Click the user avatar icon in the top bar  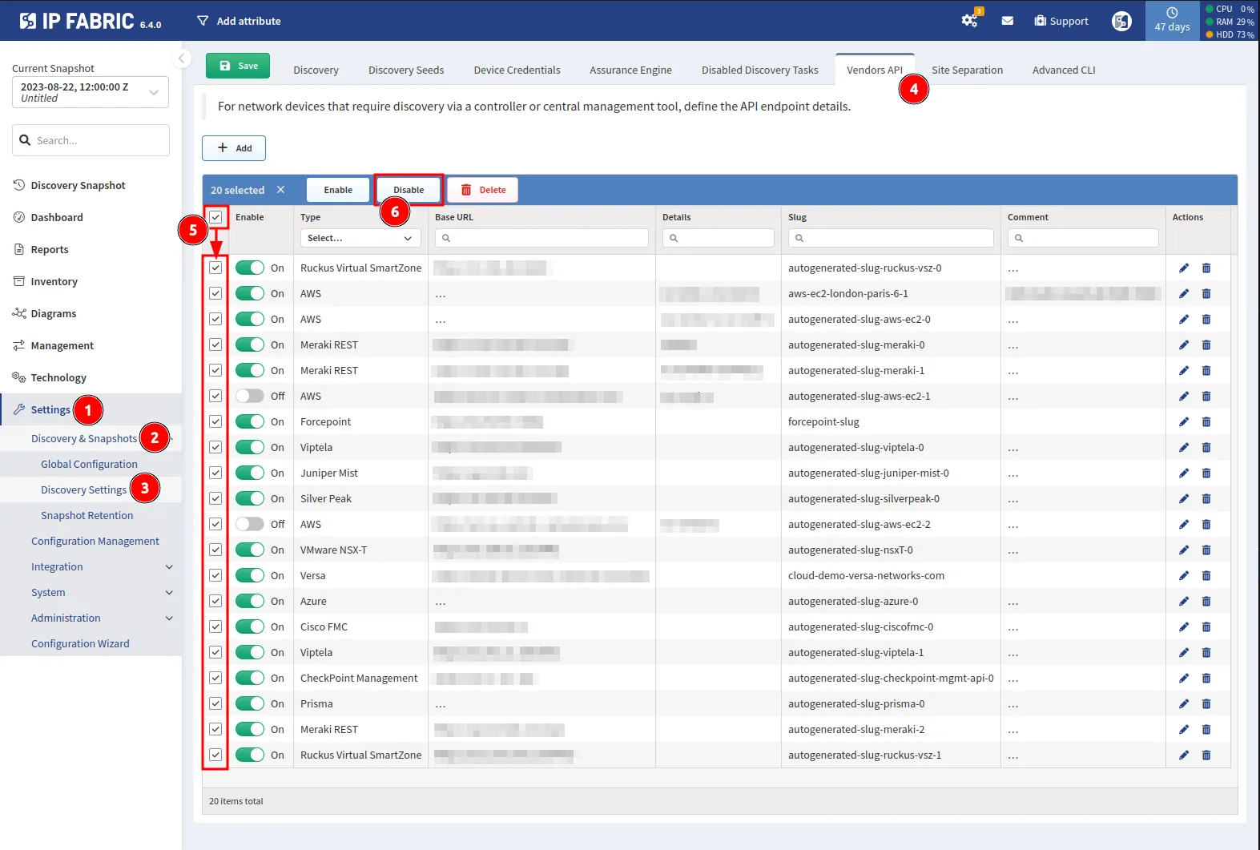[x=1121, y=22]
